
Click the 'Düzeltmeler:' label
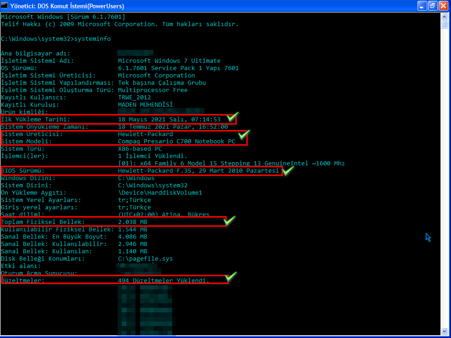23,280
